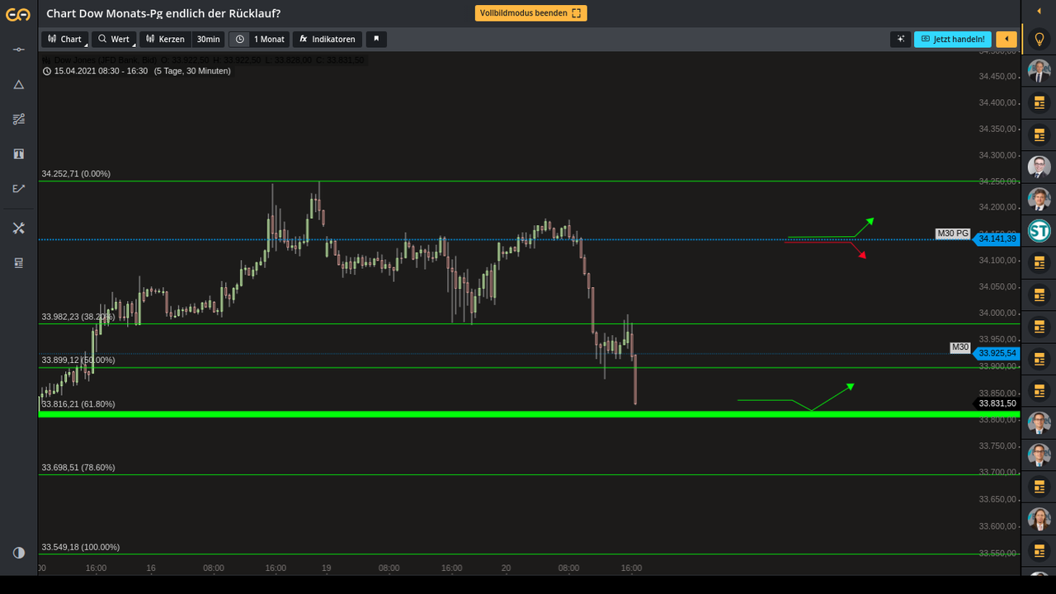This screenshot has height=594, width=1056.
Task: Open the Chart menu dropdown
Action: (x=65, y=39)
